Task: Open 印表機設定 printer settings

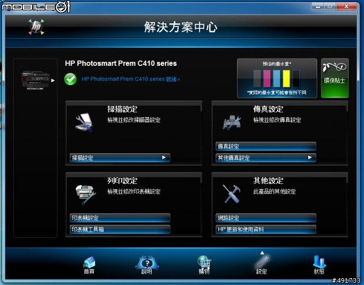Action: pos(120,218)
